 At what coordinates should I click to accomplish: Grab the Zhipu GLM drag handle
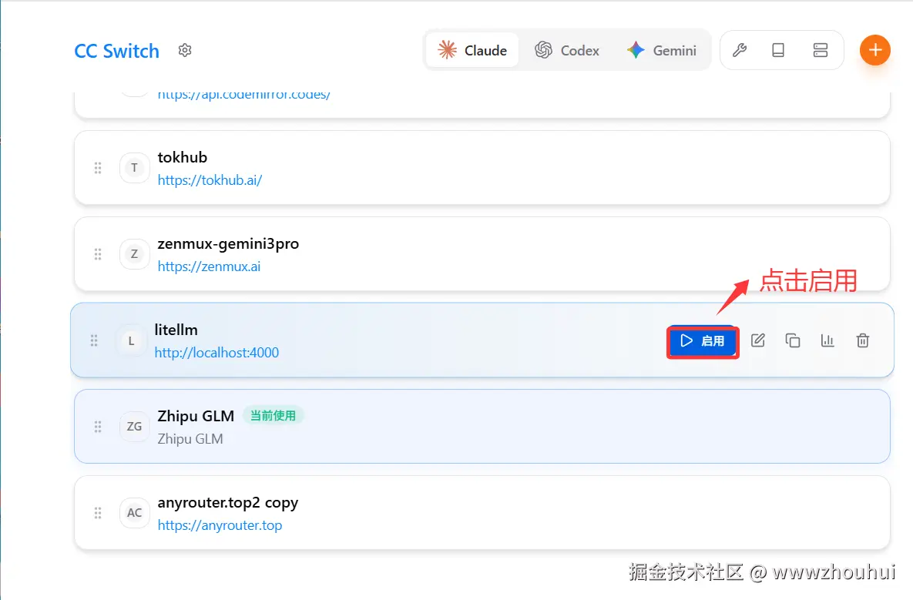tap(98, 427)
